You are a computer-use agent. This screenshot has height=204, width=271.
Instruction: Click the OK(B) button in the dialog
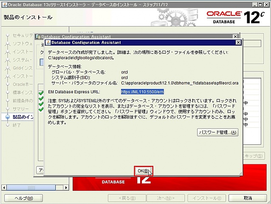(144, 171)
